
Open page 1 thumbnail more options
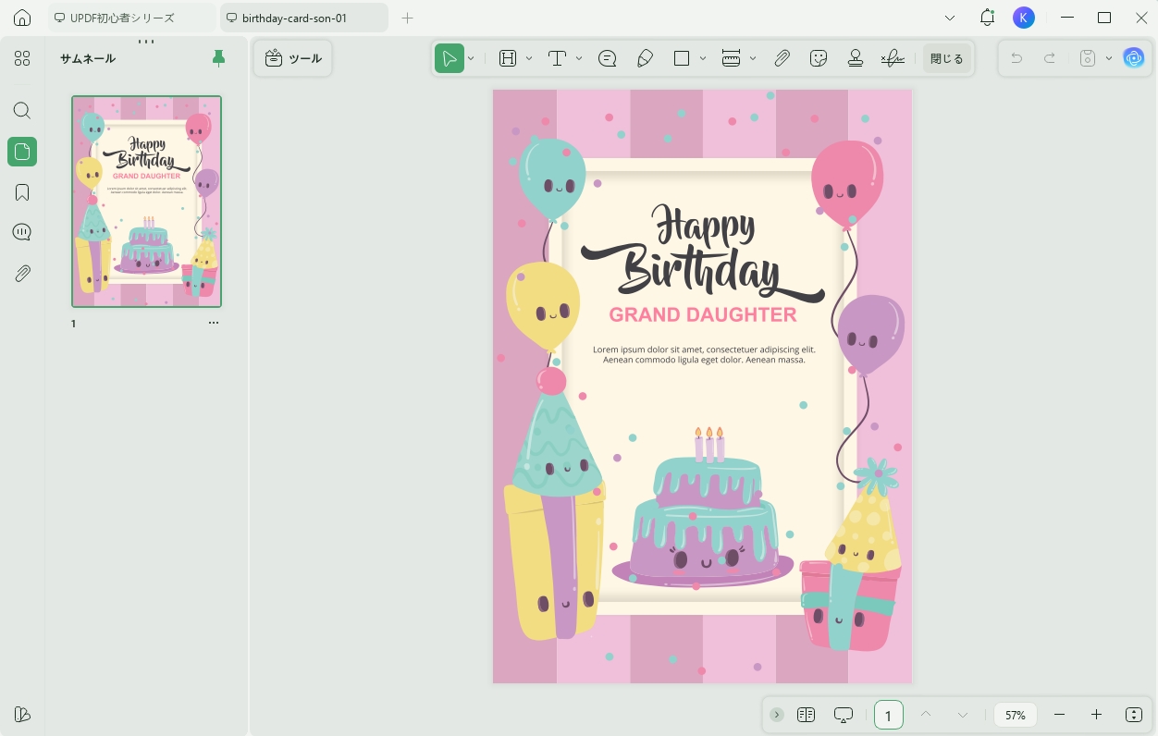pos(214,324)
